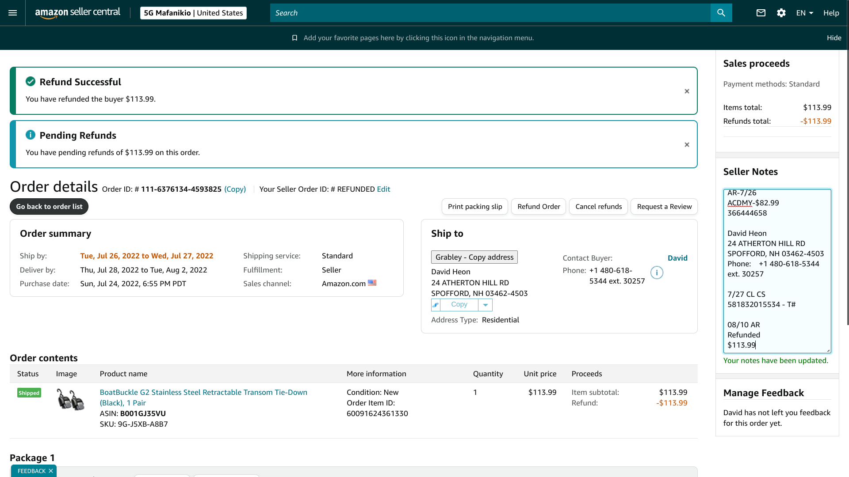The height and width of the screenshot is (477, 849).
Task: Click the Unit price column header
Action: click(x=540, y=374)
